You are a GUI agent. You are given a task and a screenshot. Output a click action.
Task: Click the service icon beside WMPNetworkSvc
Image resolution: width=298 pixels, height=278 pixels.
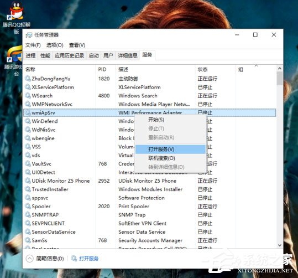(28, 104)
